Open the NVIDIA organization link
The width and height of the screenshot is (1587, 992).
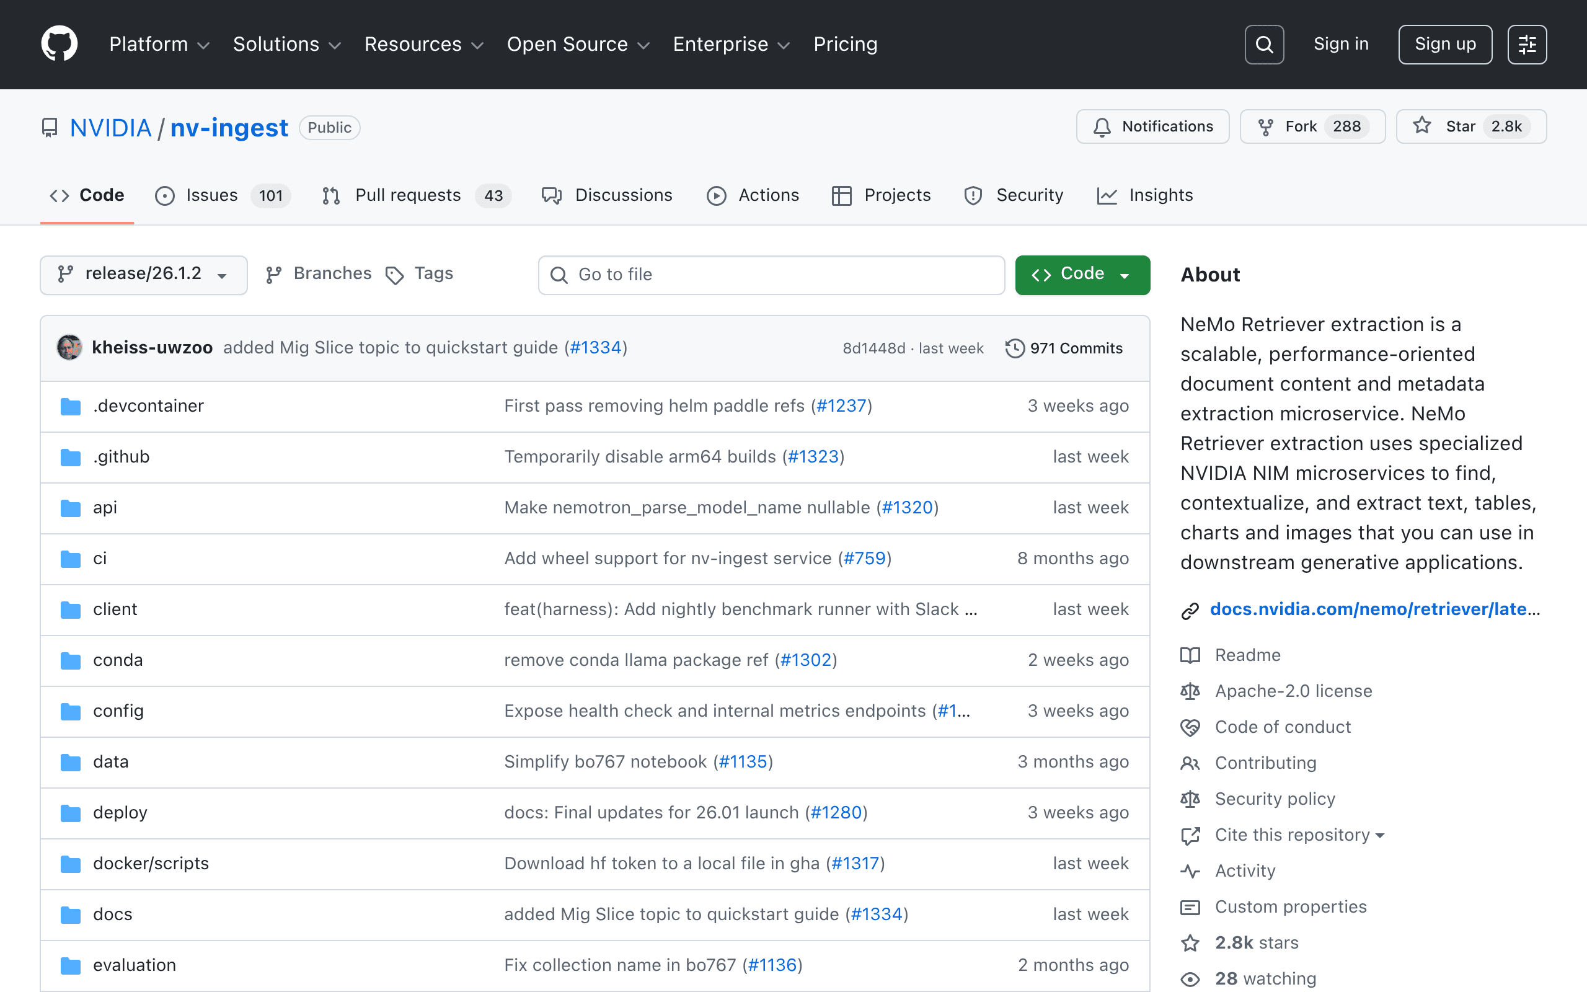coord(111,128)
